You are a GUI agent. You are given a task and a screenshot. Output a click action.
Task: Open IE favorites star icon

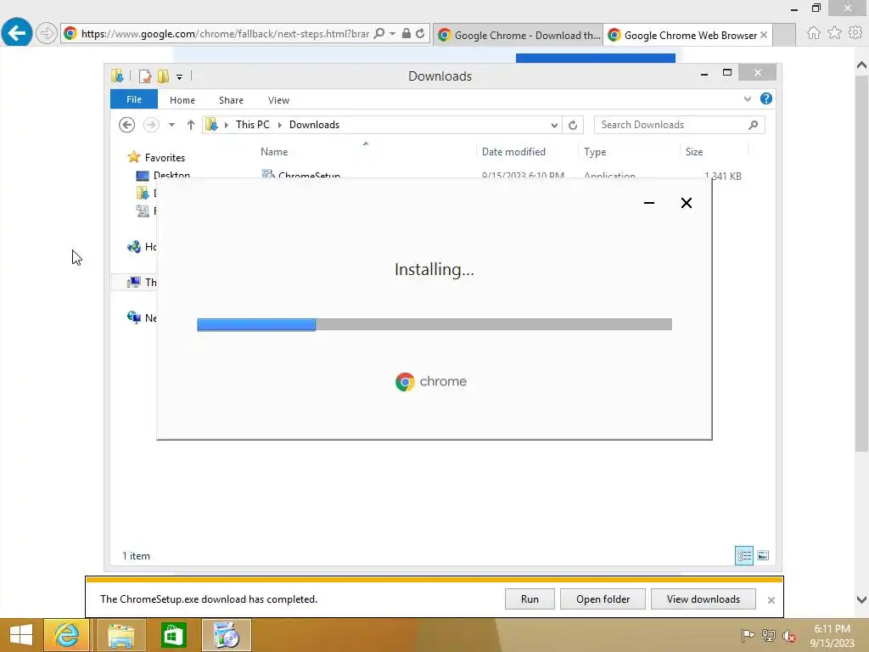tap(834, 33)
